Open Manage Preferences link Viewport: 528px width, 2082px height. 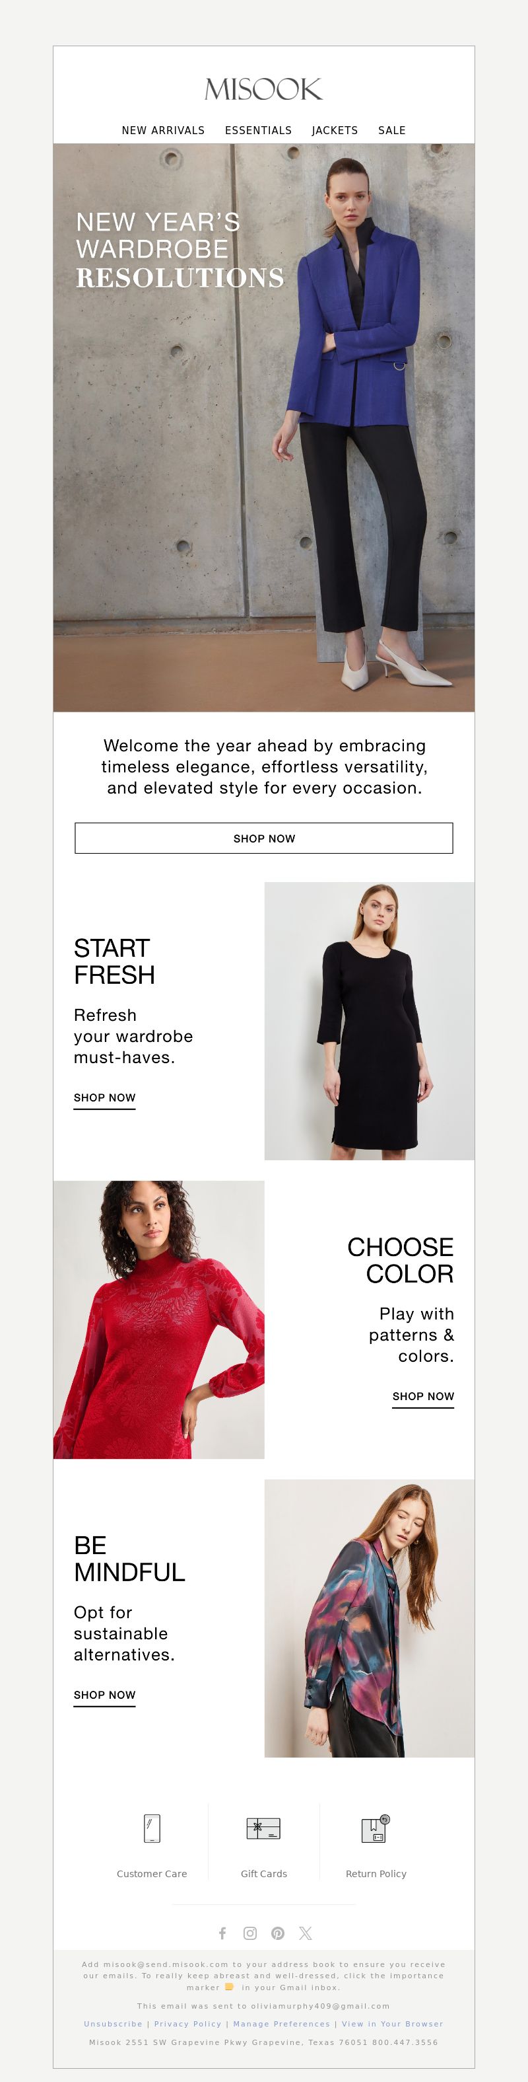[x=282, y=2024]
